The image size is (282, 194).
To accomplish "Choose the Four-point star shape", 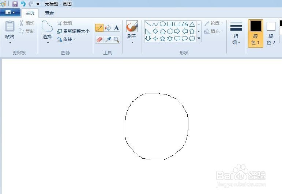I will [155, 38].
